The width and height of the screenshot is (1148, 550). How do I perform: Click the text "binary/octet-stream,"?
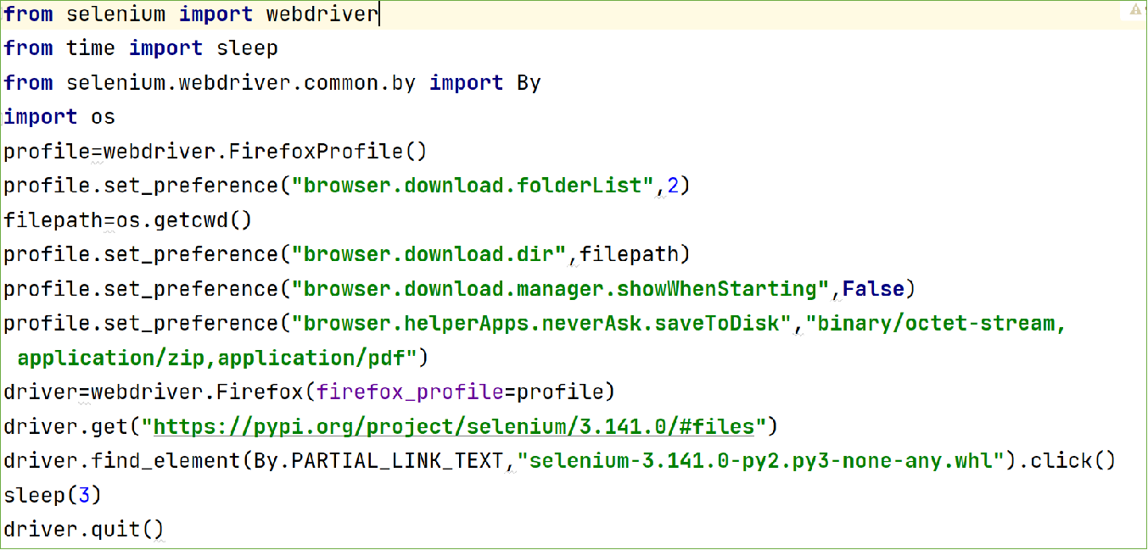[935, 324]
